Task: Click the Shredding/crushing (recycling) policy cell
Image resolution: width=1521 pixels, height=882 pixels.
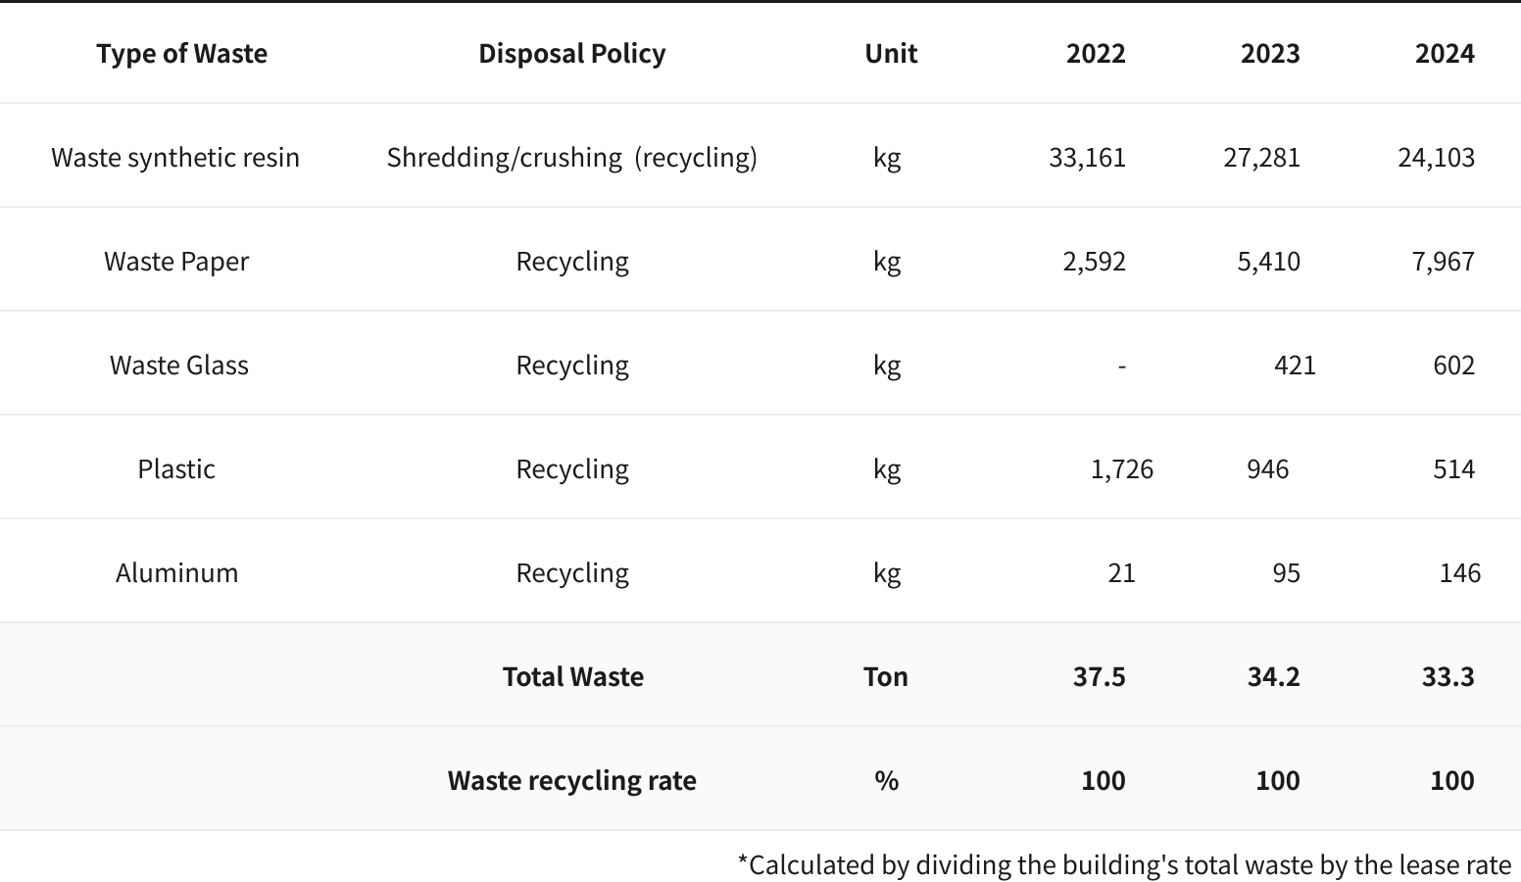Action: click(x=571, y=157)
